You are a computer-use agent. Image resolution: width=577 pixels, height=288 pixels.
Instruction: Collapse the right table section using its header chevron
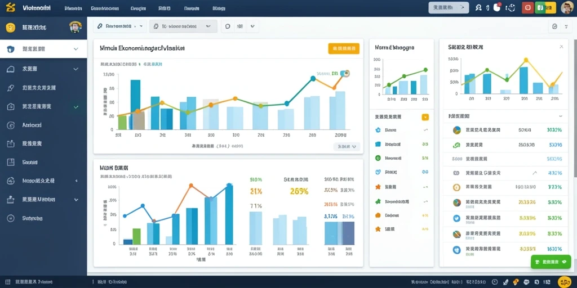[x=561, y=116]
